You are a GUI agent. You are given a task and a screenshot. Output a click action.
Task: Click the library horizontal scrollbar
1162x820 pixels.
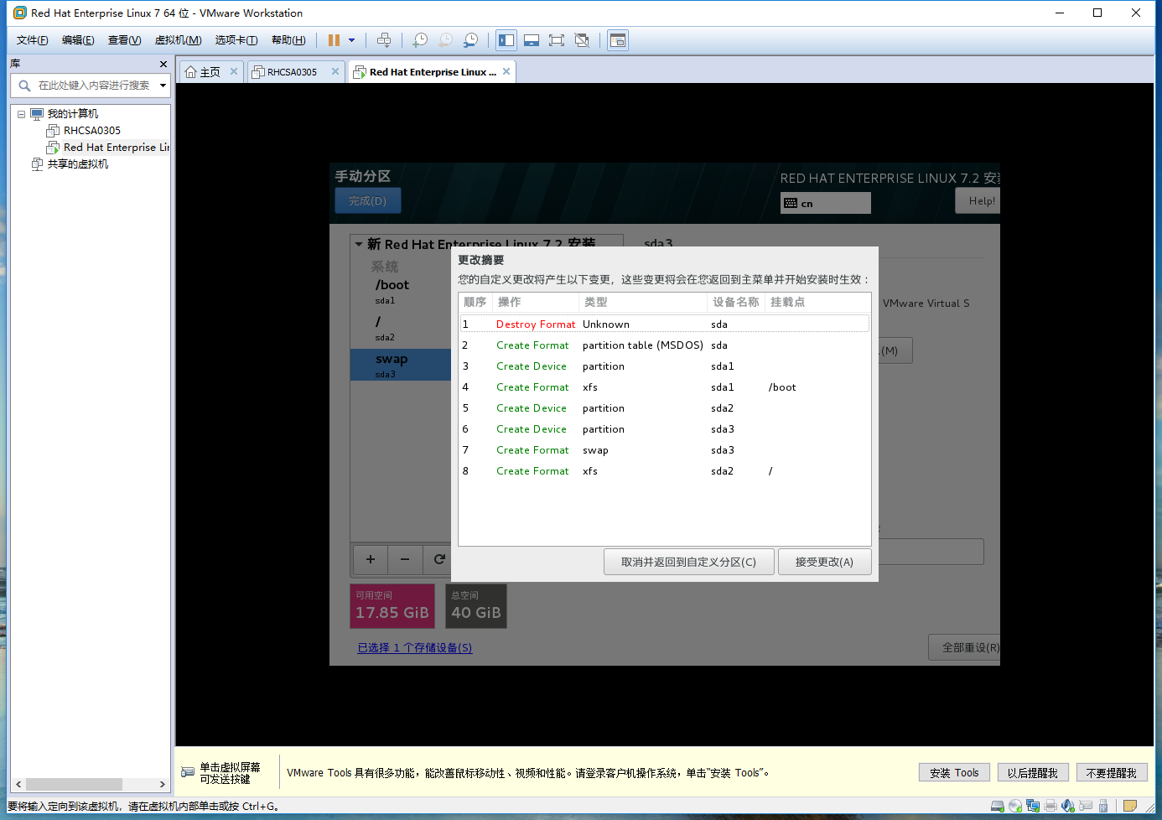[x=74, y=785]
